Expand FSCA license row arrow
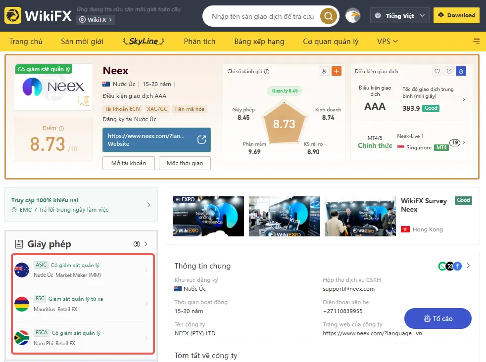 tap(146, 338)
